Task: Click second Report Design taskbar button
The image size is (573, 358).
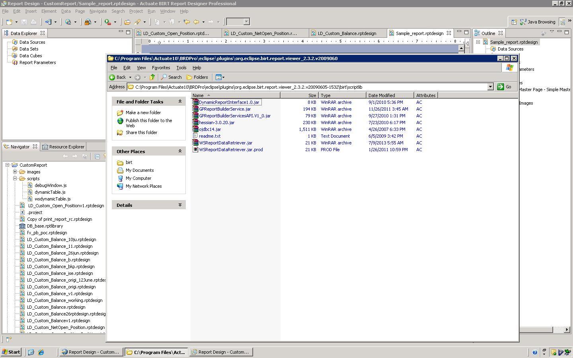Action: coord(220,352)
